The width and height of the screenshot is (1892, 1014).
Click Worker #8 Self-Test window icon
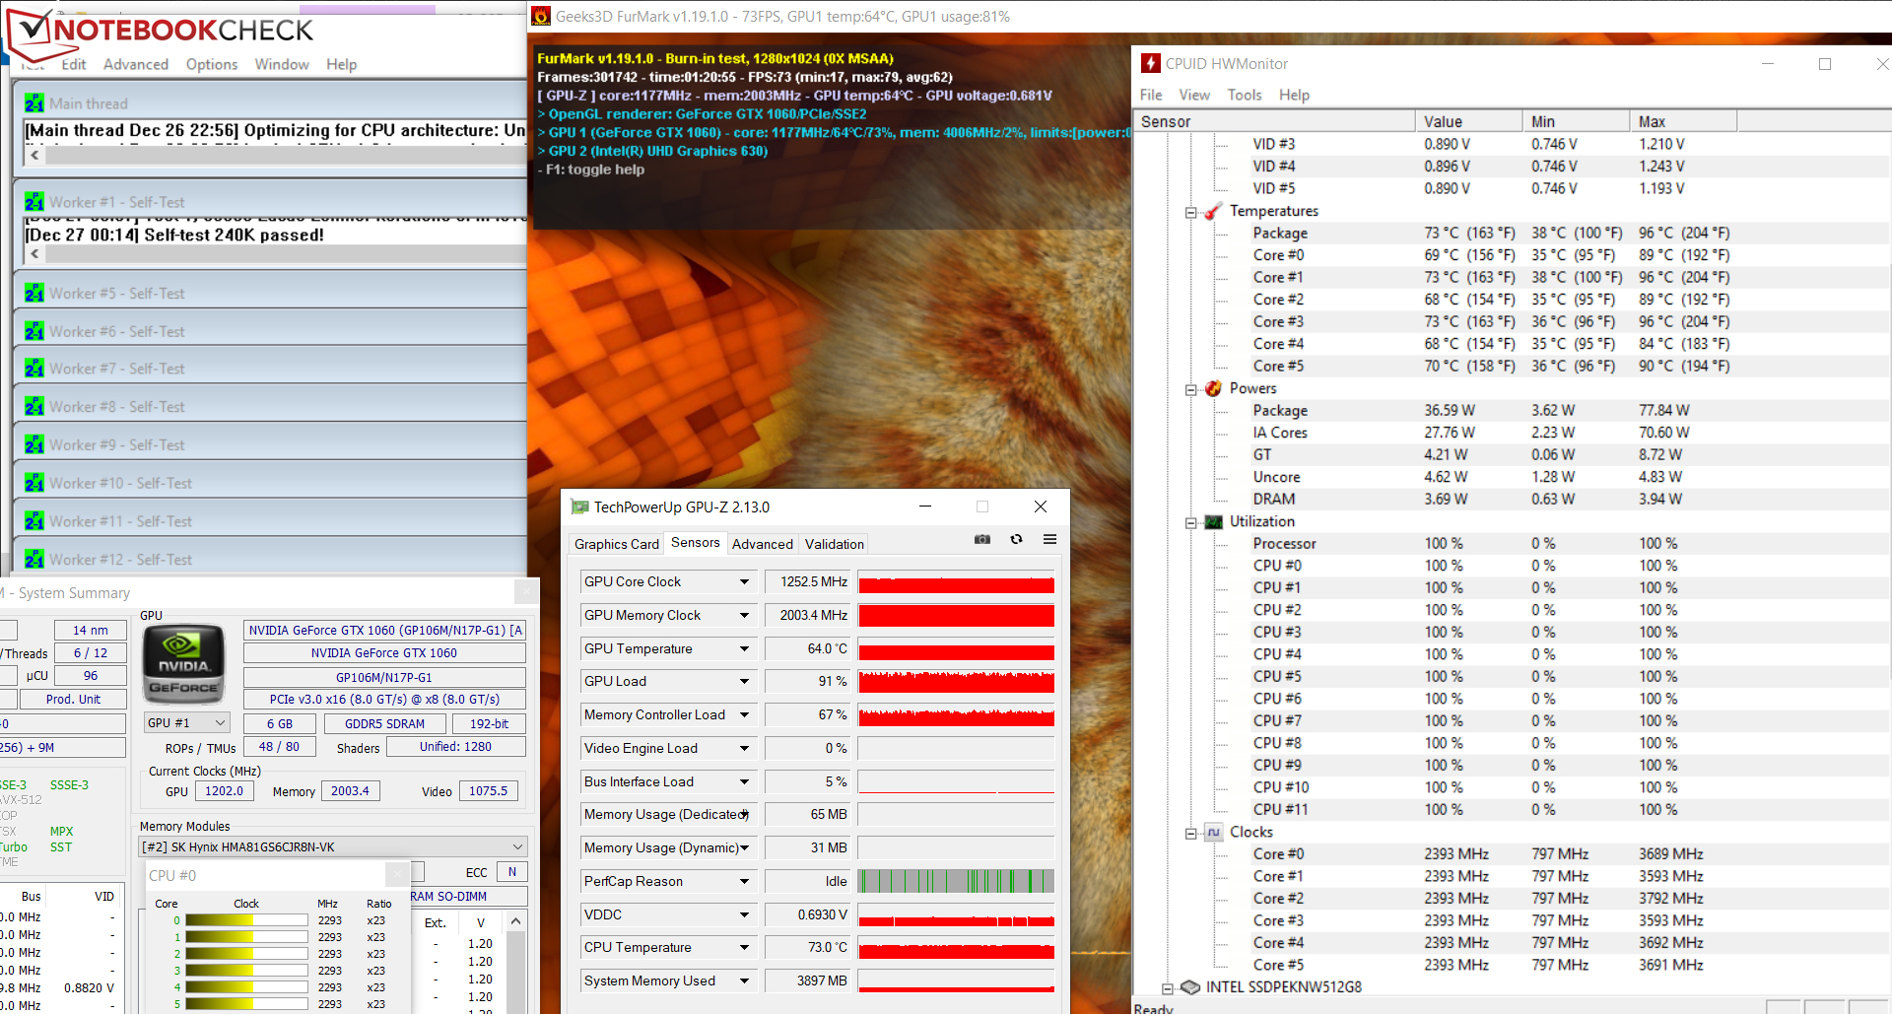click(34, 406)
